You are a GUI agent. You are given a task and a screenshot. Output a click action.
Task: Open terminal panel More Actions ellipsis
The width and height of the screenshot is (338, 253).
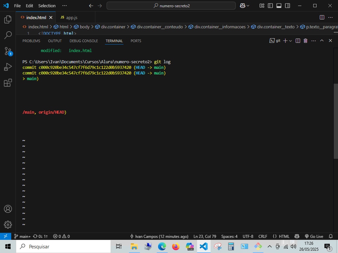point(314,41)
